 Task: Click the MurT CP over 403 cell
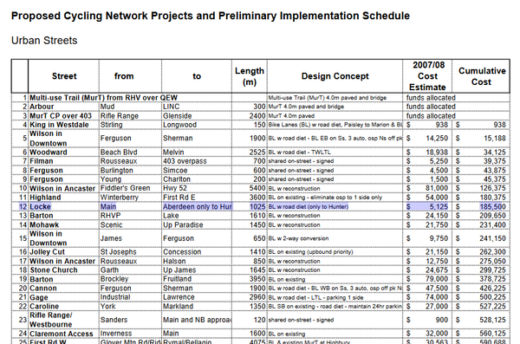(x=63, y=116)
